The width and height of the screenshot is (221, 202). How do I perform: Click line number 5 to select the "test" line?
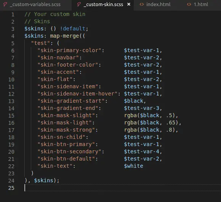coord(13,43)
